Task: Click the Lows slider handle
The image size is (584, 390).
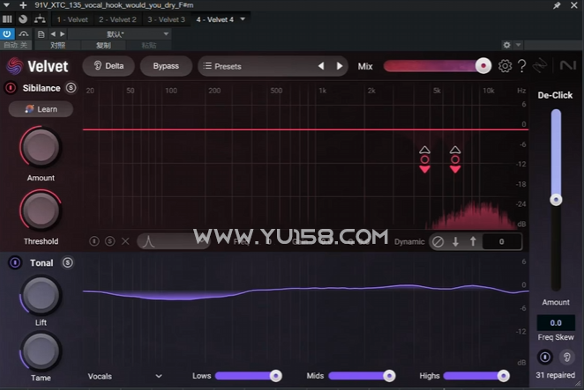Action: pos(275,376)
